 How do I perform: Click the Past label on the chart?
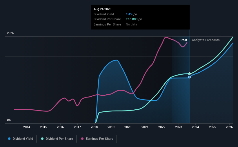coord(184,40)
